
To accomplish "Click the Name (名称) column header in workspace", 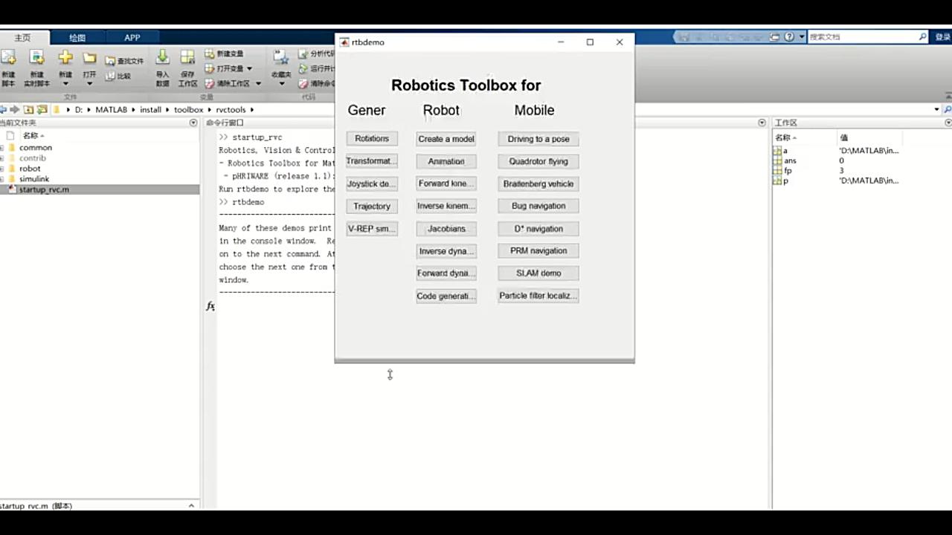I will coord(804,137).
